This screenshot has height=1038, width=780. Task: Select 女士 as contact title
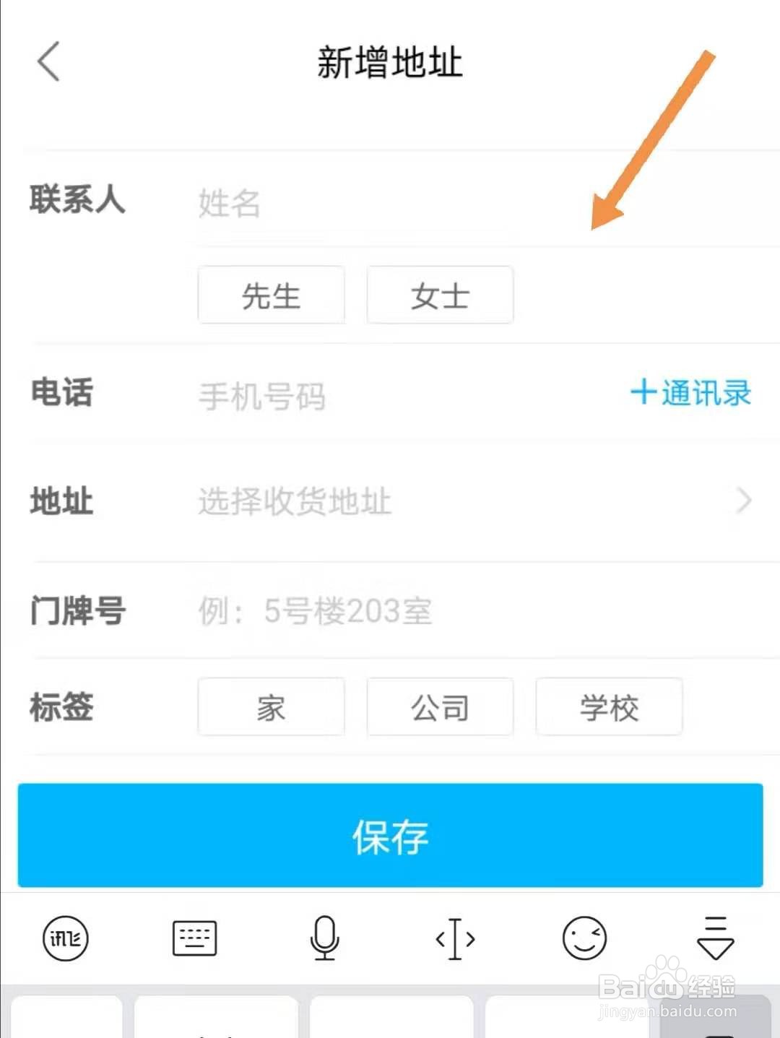[440, 295]
